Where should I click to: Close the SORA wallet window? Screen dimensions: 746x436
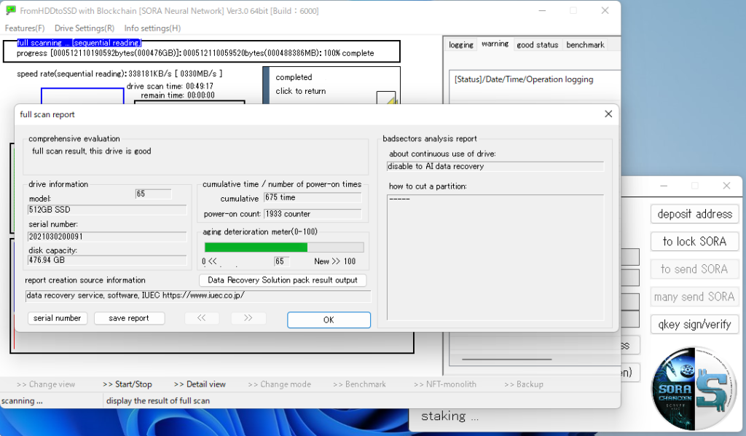tap(726, 186)
